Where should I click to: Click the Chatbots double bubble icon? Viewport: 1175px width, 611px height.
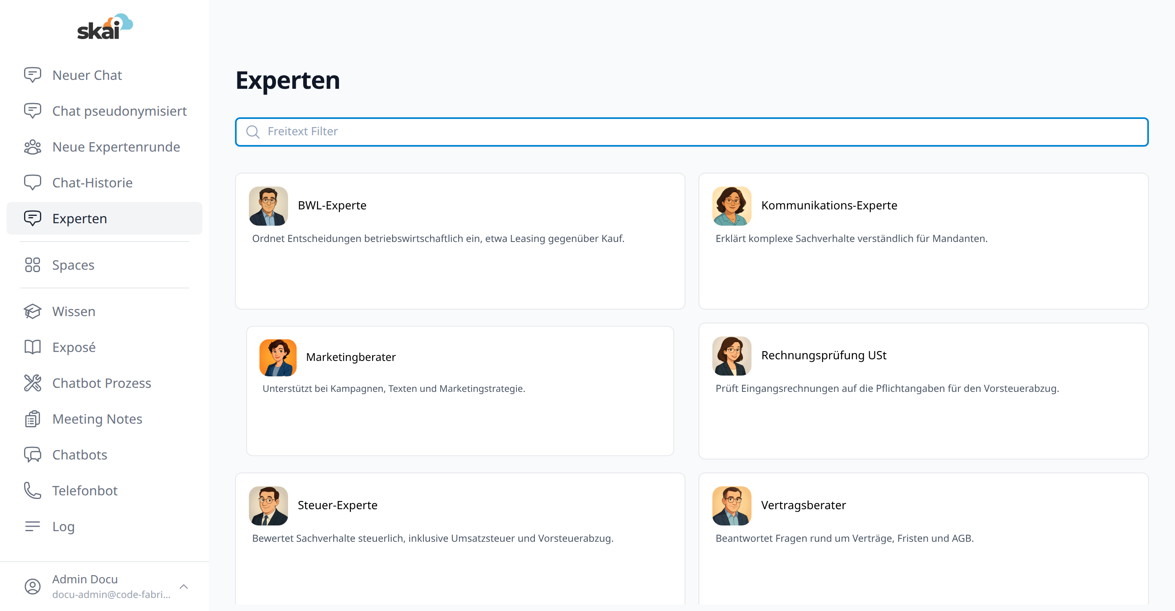coord(32,455)
